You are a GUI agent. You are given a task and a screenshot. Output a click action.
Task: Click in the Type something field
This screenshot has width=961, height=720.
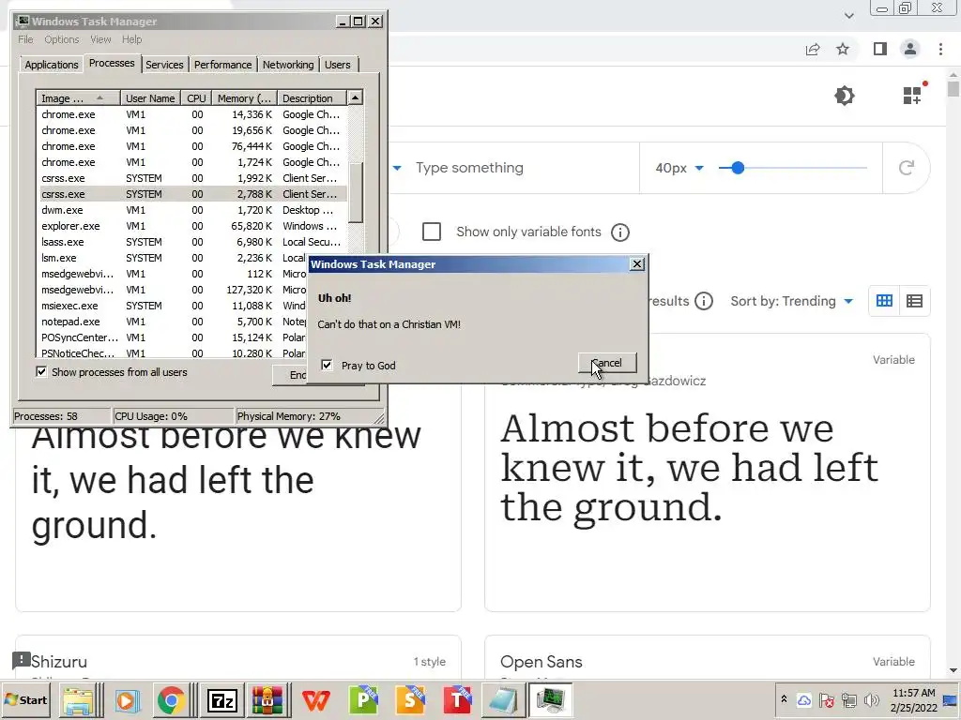tap(521, 168)
